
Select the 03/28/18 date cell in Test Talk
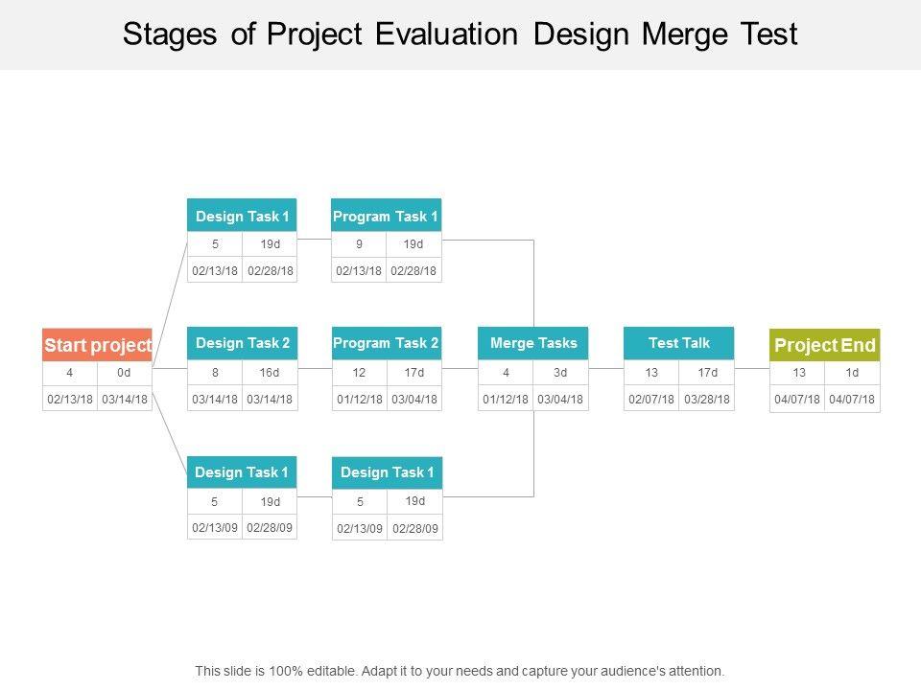tap(707, 399)
